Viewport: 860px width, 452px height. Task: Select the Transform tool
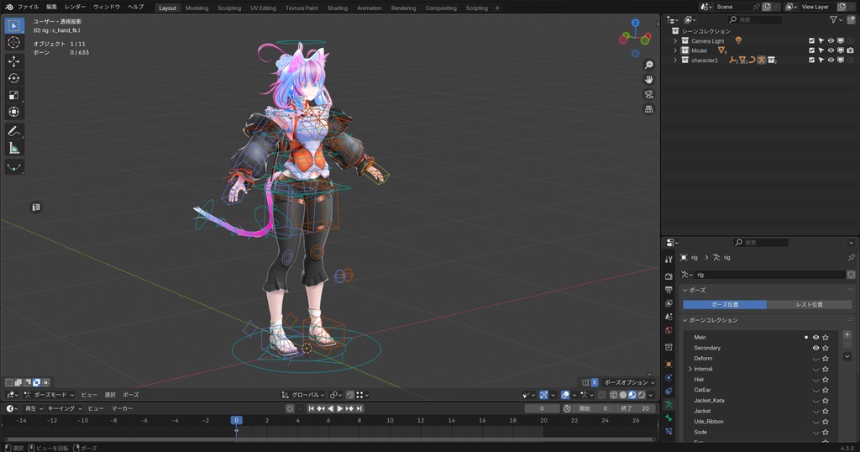14,112
